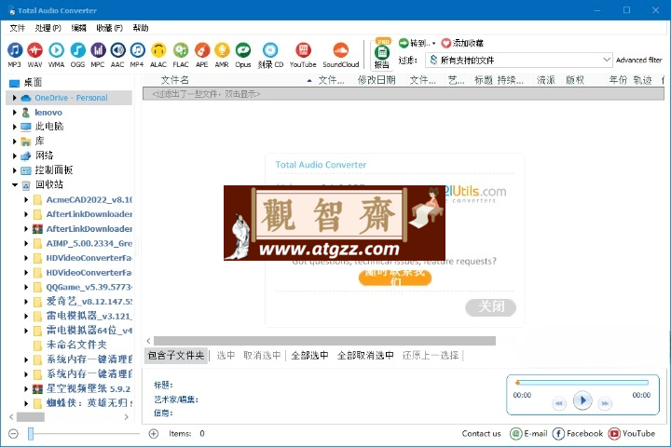Open the 处理 (P) menu
This screenshot has width=671, height=447.
pyautogui.click(x=48, y=28)
